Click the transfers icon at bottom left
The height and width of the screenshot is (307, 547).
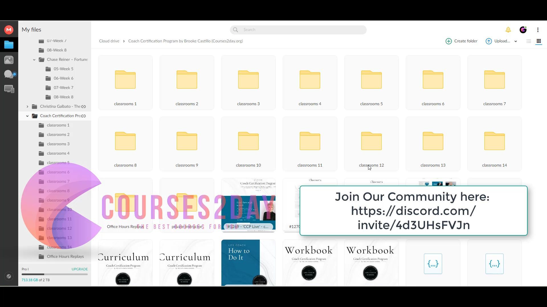9,276
